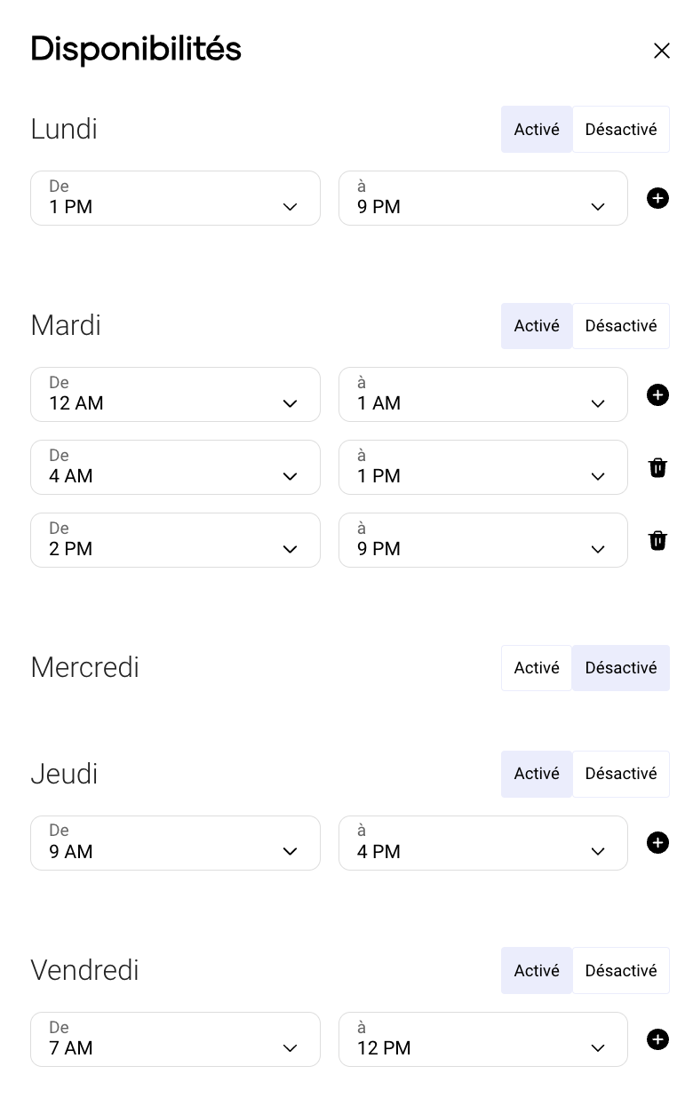
Task: Open Jeudi 9 AM start dropdown
Action: (175, 843)
